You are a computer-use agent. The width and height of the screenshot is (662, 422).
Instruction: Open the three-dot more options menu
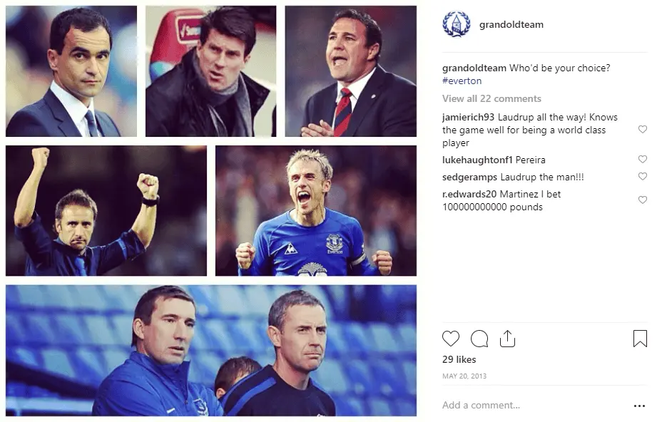639,406
